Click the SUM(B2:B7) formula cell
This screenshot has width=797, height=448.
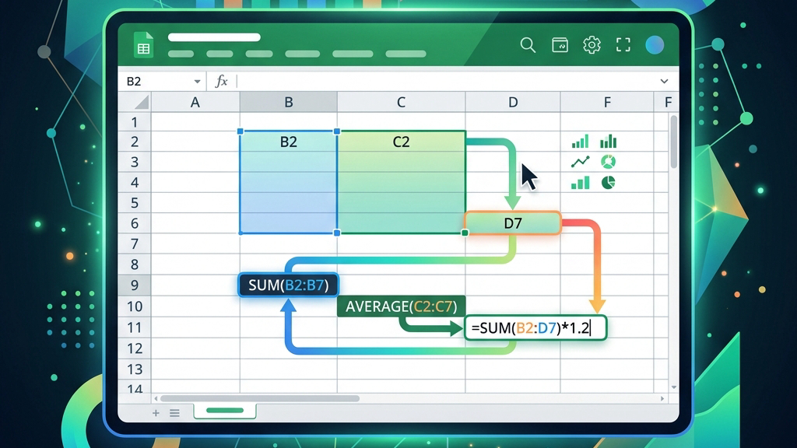(288, 285)
